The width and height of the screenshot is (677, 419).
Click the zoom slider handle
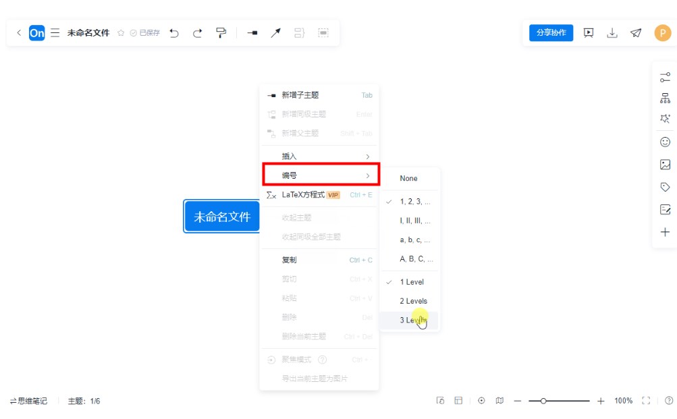tap(543, 401)
